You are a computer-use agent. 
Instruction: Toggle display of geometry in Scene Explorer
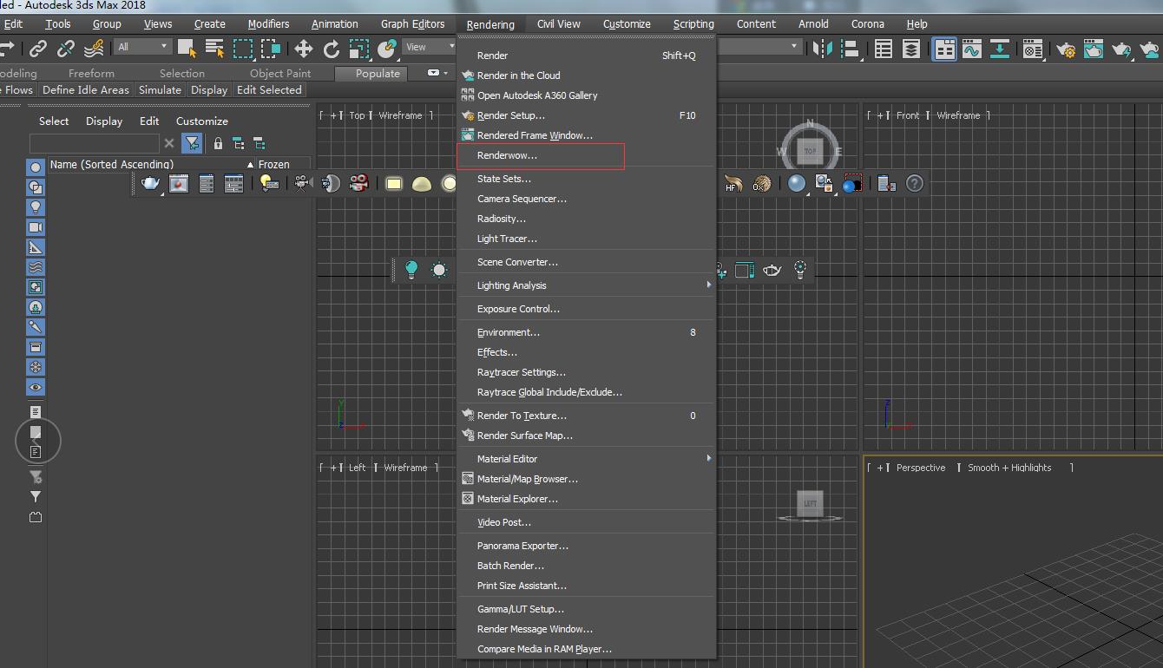pyautogui.click(x=35, y=167)
